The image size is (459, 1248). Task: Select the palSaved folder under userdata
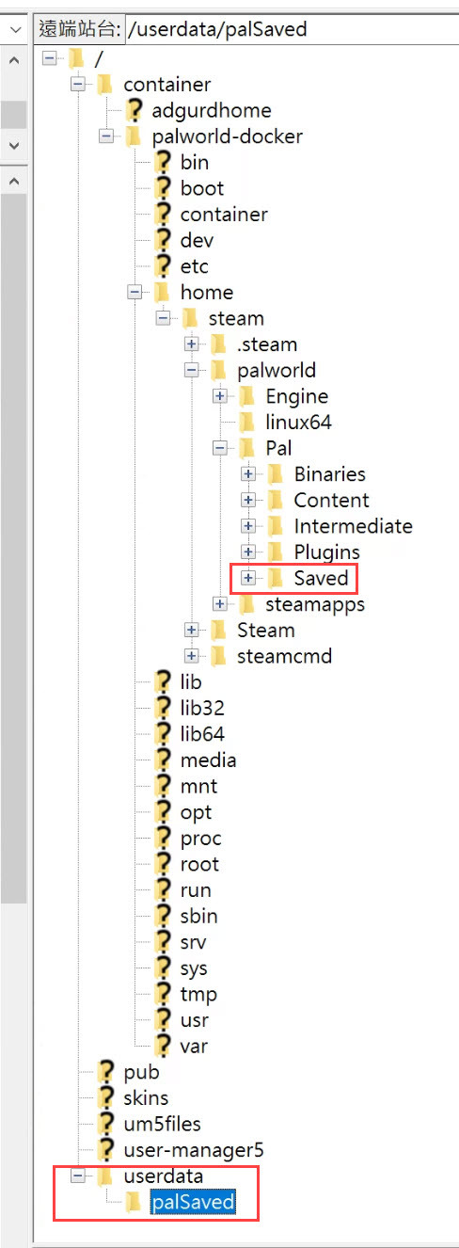tap(193, 1202)
